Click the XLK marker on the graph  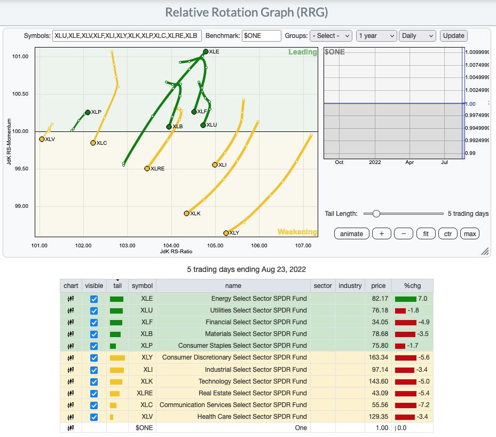(x=187, y=214)
